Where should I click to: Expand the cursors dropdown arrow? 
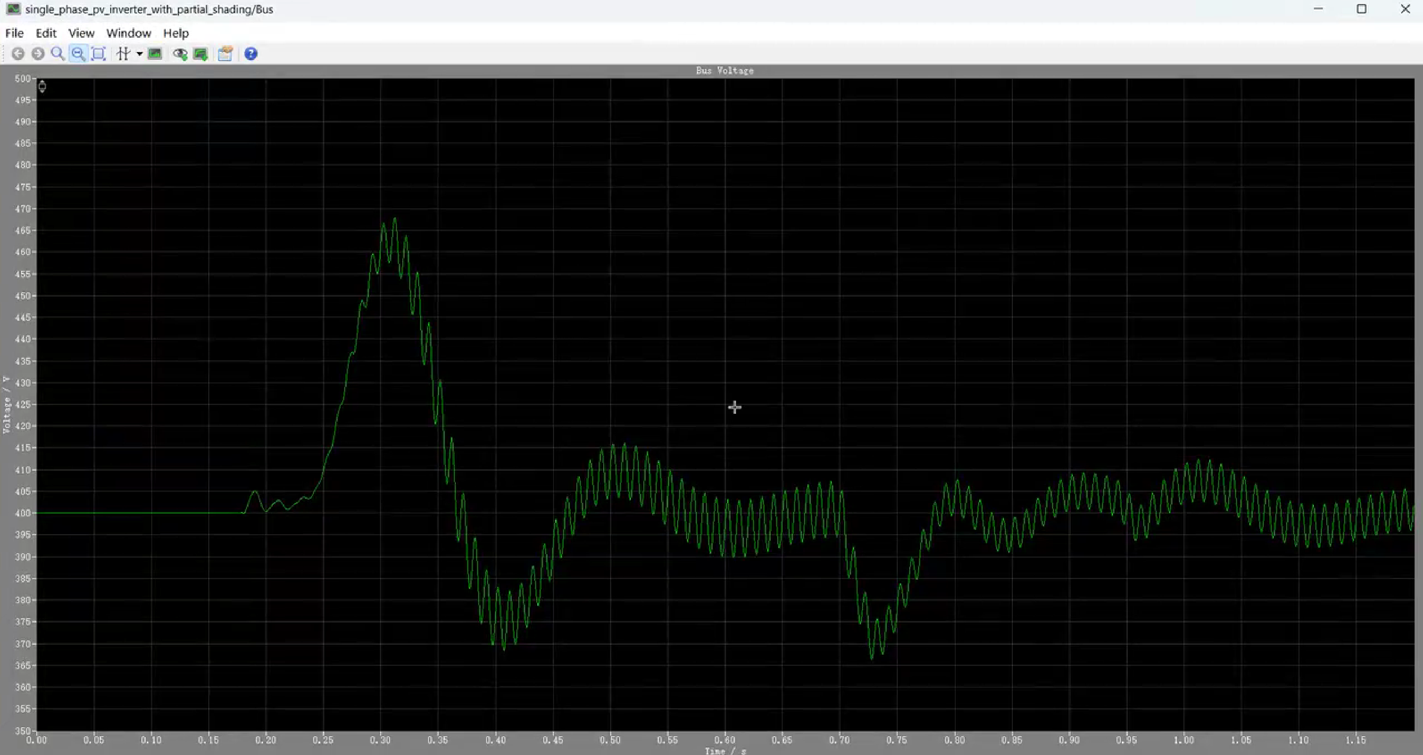(139, 54)
